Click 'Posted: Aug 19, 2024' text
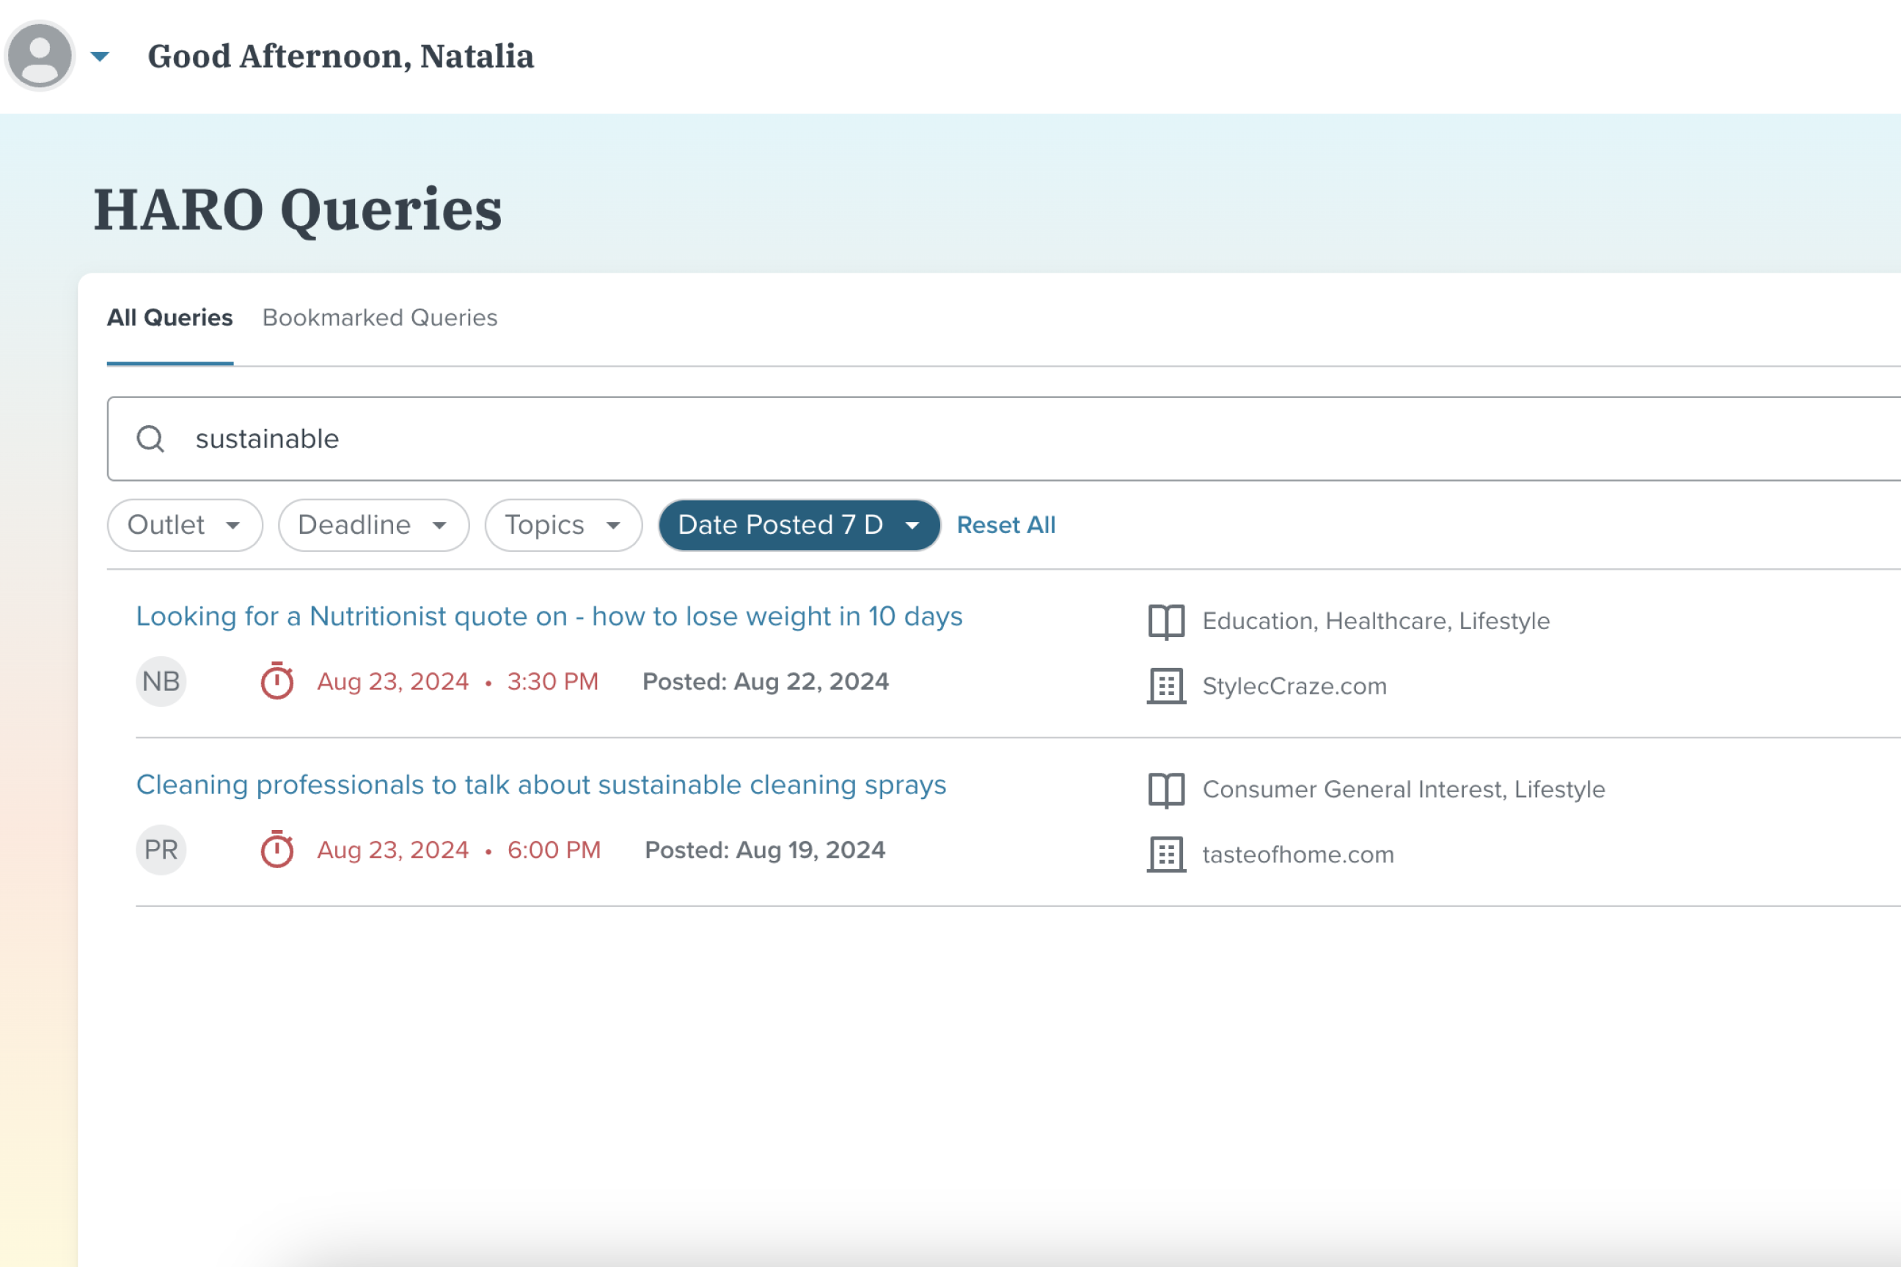This screenshot has width=1901, height=1267. (x=765, y=849)
